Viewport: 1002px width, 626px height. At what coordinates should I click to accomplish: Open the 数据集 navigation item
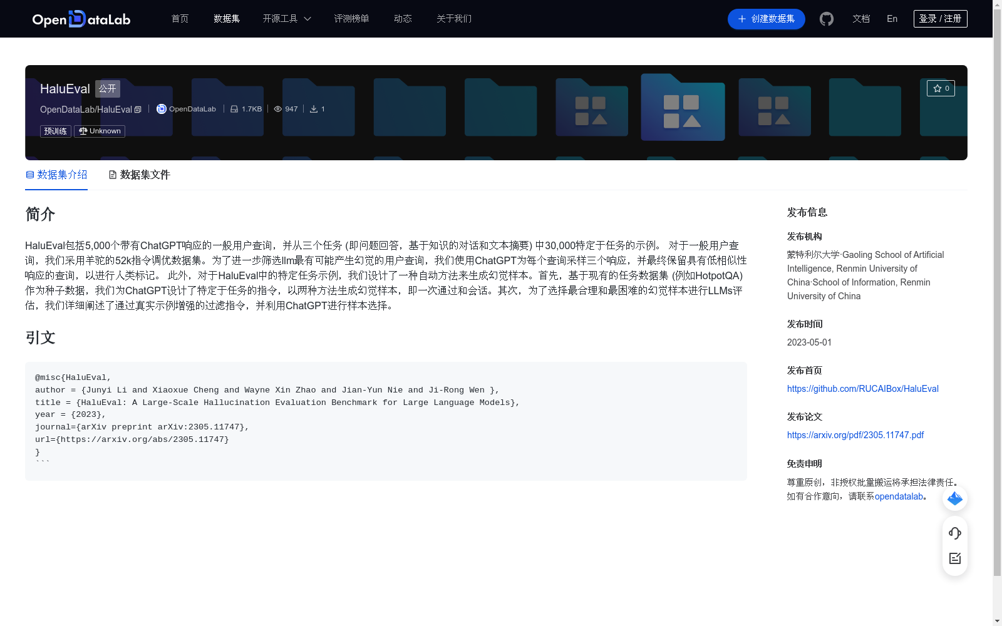click(x=227, y=19)
